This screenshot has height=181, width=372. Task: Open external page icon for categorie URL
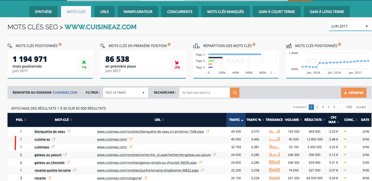(146, 178)
